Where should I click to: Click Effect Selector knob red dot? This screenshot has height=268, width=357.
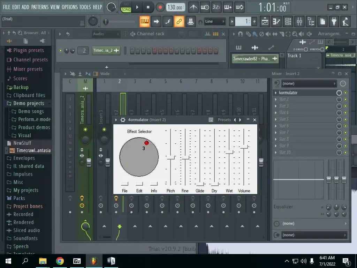click(x=146, y=143)
